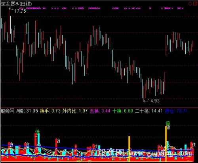198x163 pixels.
Task: Click the 股旁网 indicator name label
Action: (x=8, y=111)
